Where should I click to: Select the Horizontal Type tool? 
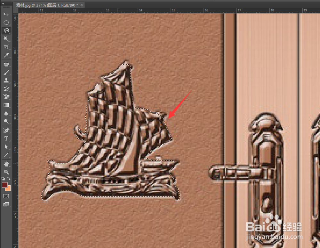click(6, 139)
